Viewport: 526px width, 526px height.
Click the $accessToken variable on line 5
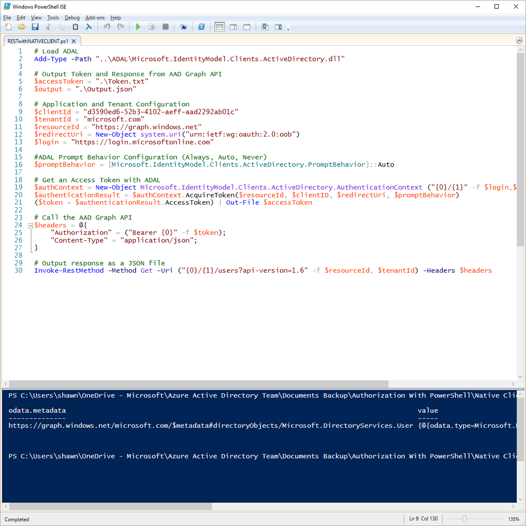pos(59,82)
